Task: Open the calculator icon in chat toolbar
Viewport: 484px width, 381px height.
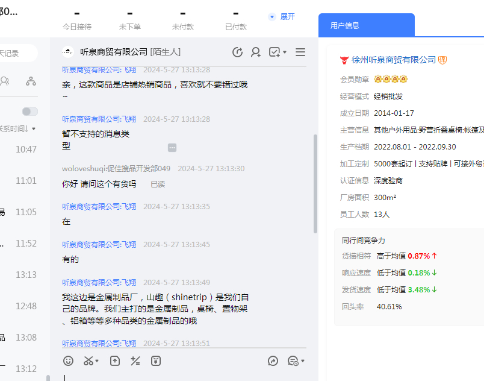Action: click(x=135, y=361)
